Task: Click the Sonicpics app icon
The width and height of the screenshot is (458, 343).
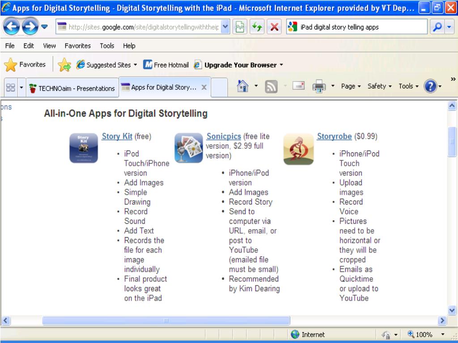Action: point(189,148)
